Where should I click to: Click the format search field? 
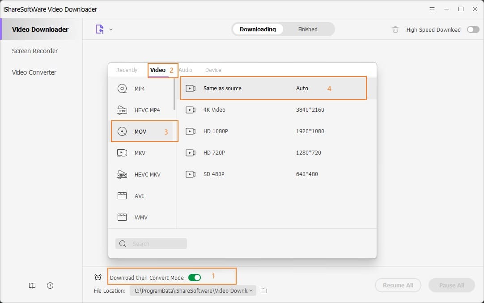tap(151, 243)
